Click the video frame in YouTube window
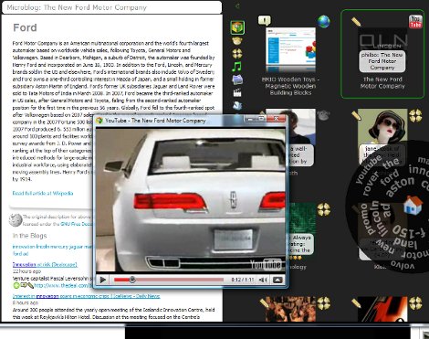The height and width of the screenshot is (339, 429). click(x=191, y=200)
